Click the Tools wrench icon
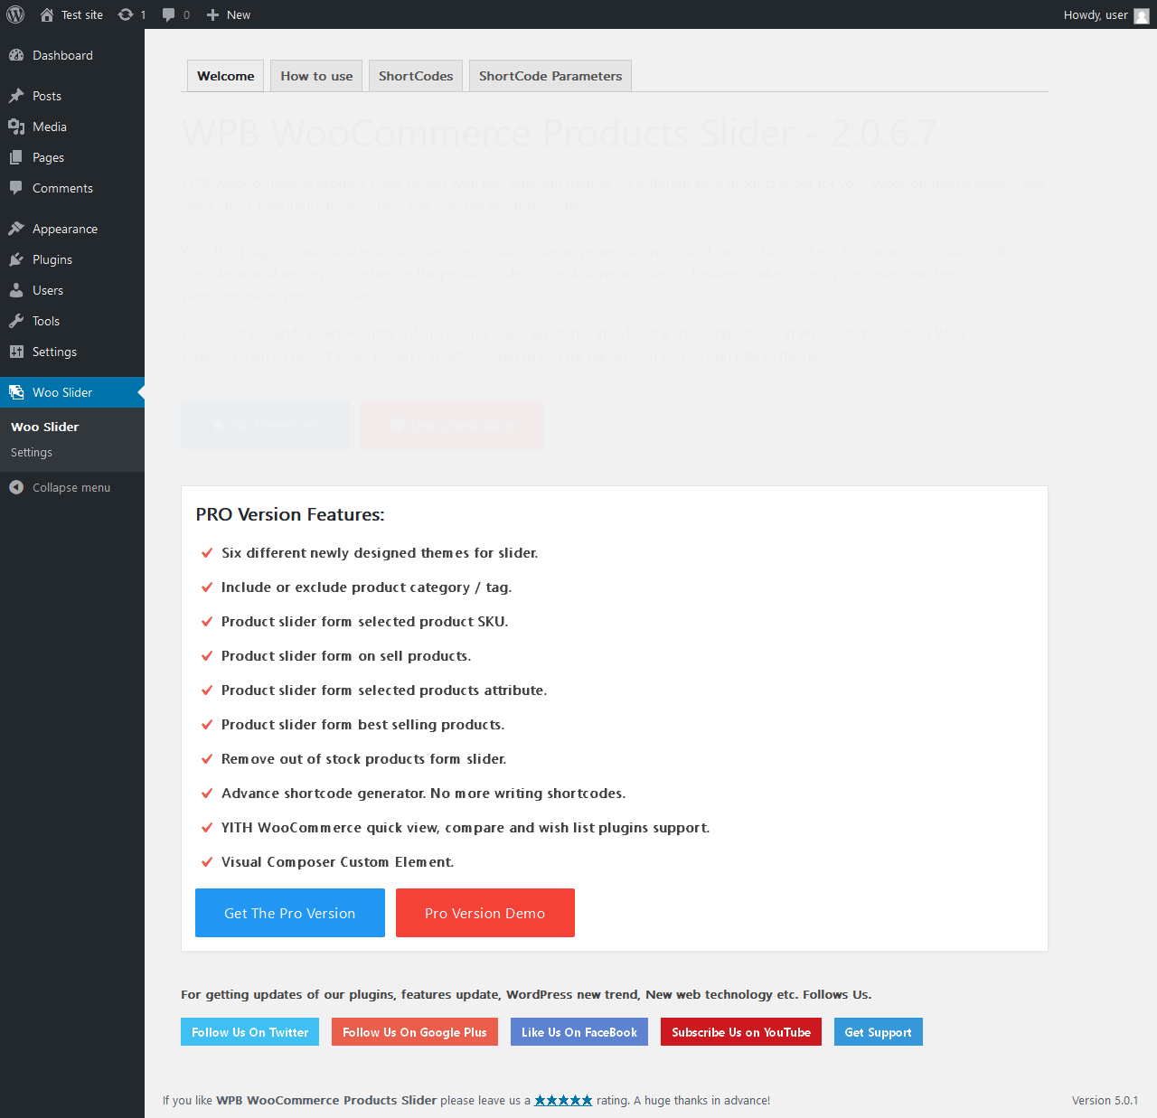 [16, 321]
